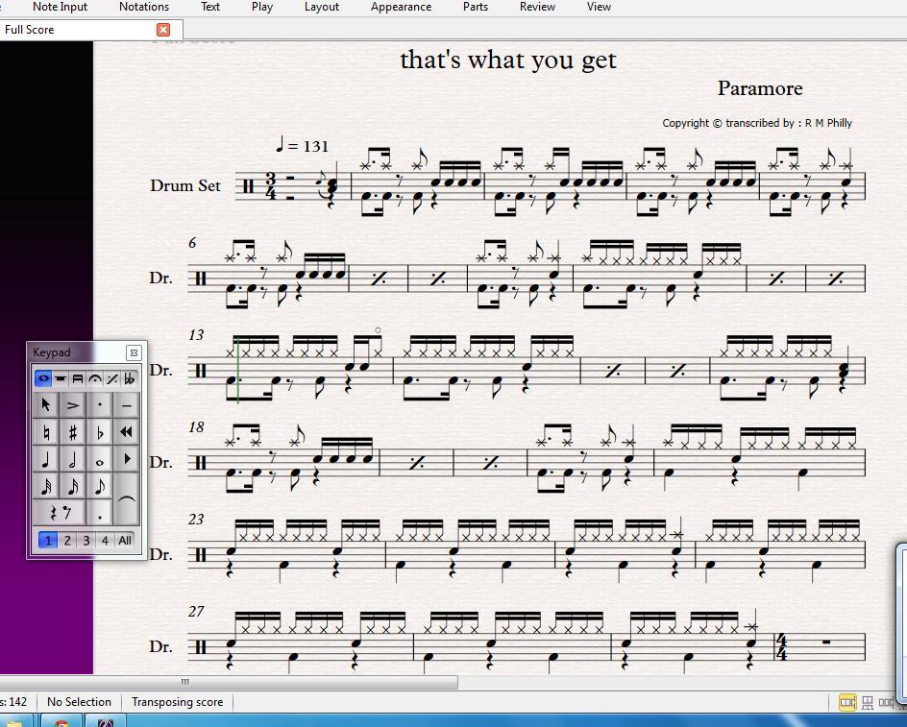The width and height of the screenshot is (907, 727).
Task: Apply the staccato dot articulation
Action: point(100,405)
